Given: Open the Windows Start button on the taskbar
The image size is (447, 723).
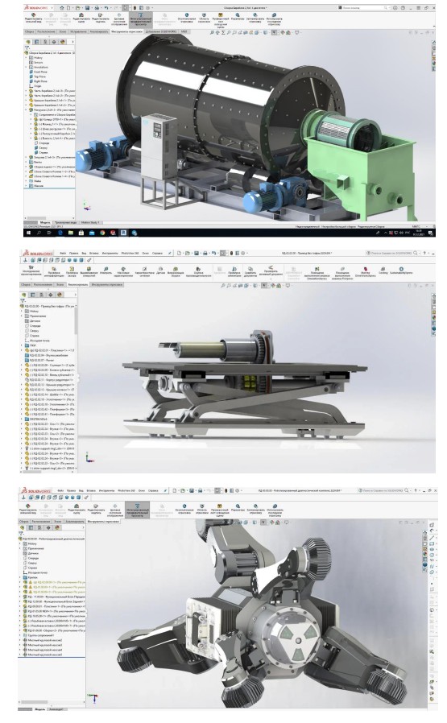Looking at the screenshot, I should (27, 233).
